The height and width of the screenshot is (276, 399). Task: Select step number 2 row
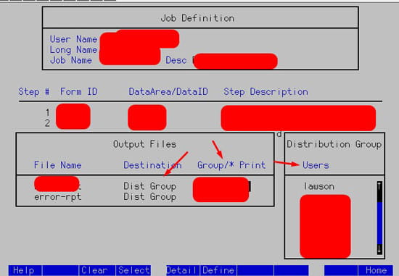tap(200, 123)
